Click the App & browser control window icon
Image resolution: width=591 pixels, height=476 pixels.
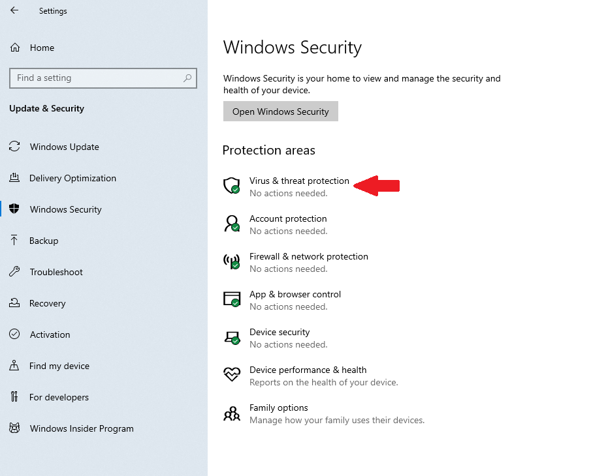[232, 299]
